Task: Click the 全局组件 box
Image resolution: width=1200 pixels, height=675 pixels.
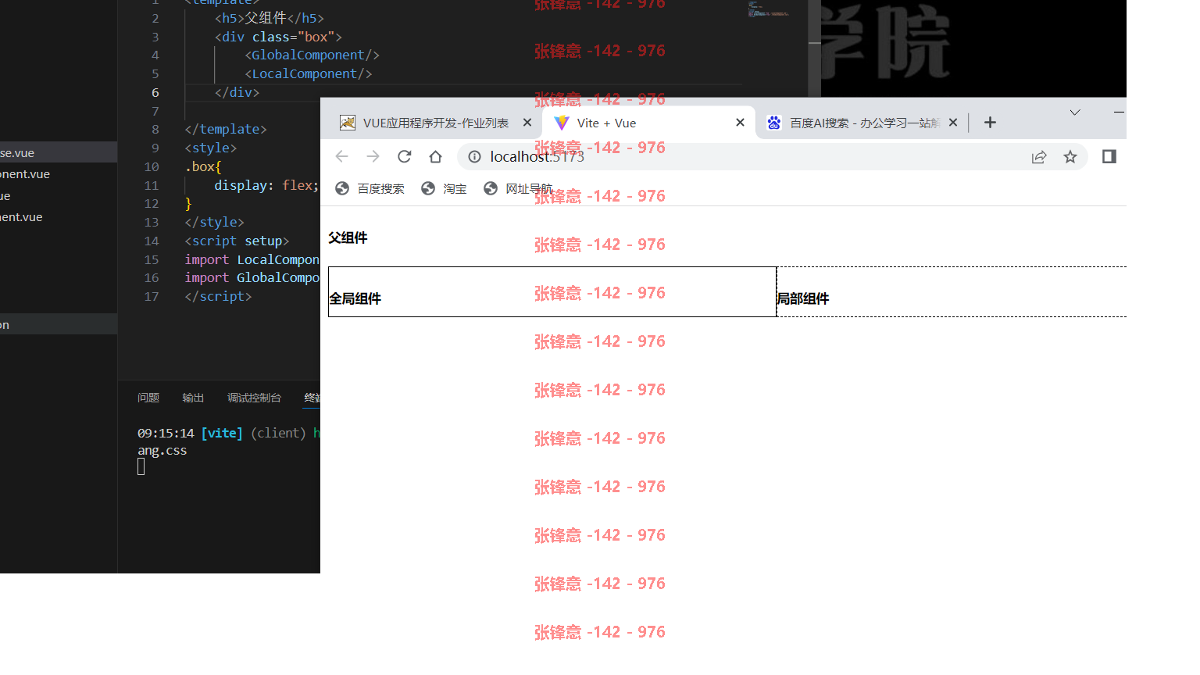Action: pyautogui.click(x=552, y=291)
